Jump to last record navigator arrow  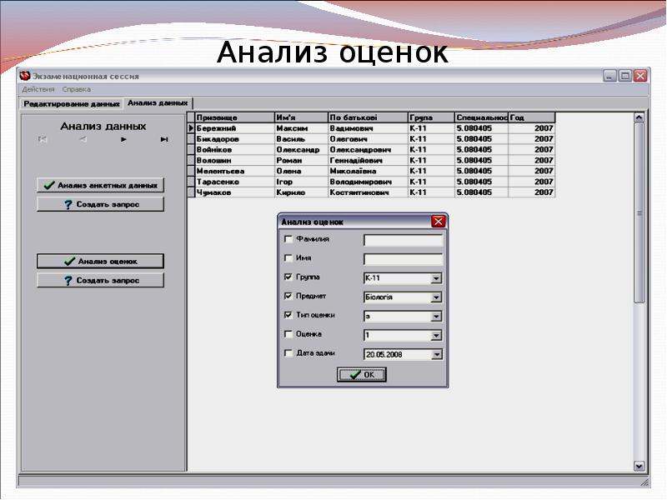tap(164, 139)
